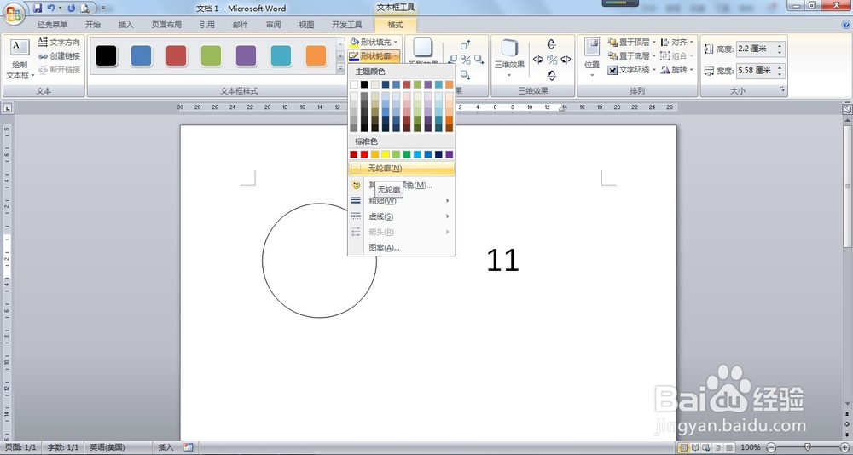The image size is (853, 455).
Task: Pick black in theme colors row
Action: pos(364,84)
